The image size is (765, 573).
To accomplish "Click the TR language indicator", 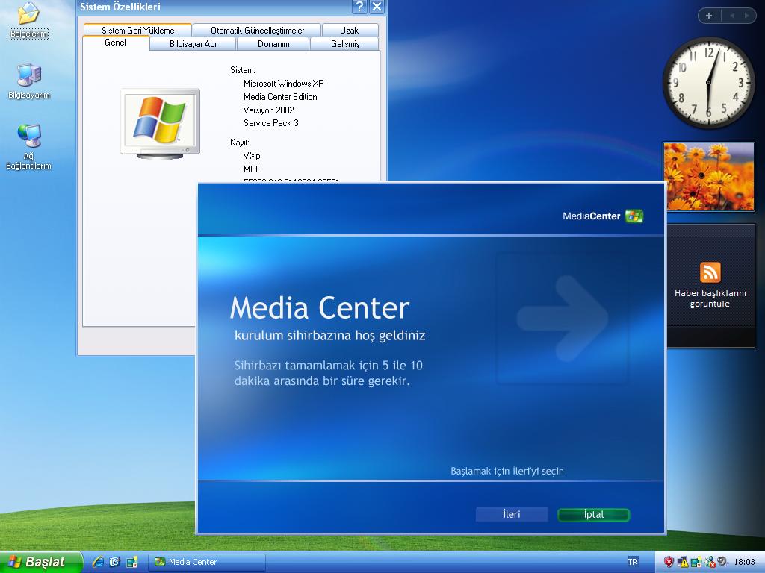I will [632, 562].
